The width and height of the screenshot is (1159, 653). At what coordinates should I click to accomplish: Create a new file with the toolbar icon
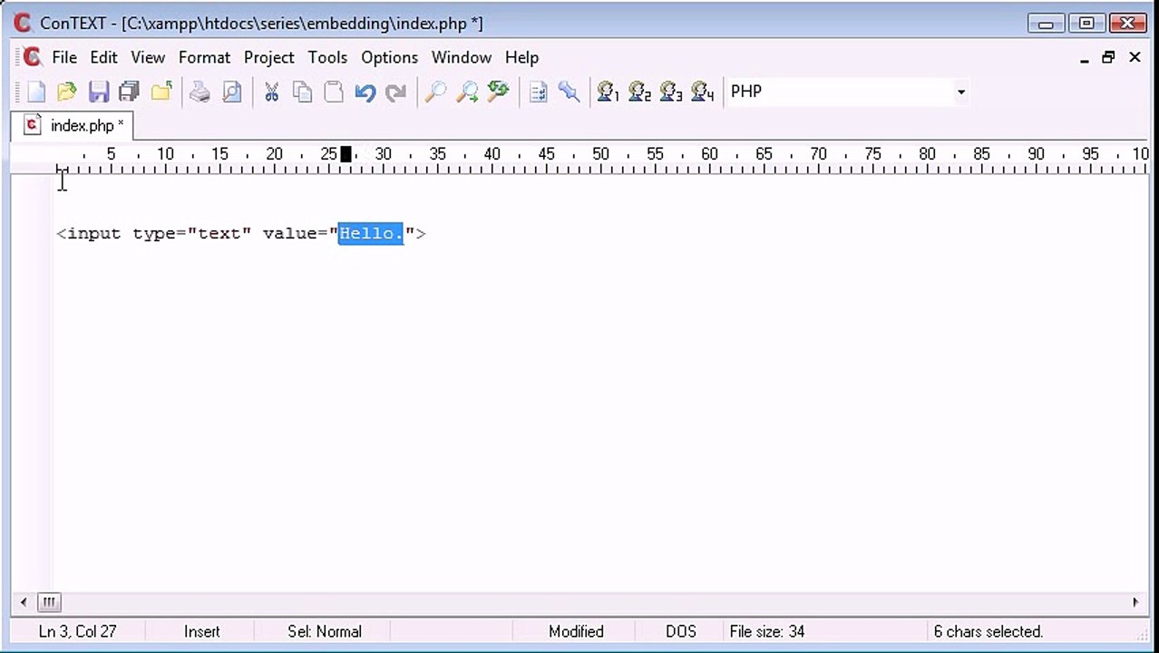click(36, 92)
